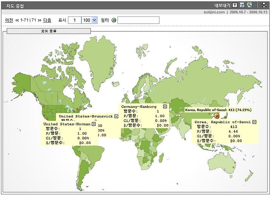Go to previous page with « arrows

coord(17,20)
